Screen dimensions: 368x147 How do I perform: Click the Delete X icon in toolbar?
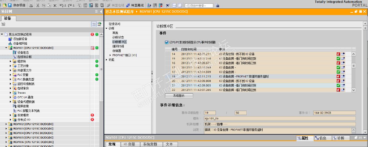pyautogui.click(x=55, y=5)
